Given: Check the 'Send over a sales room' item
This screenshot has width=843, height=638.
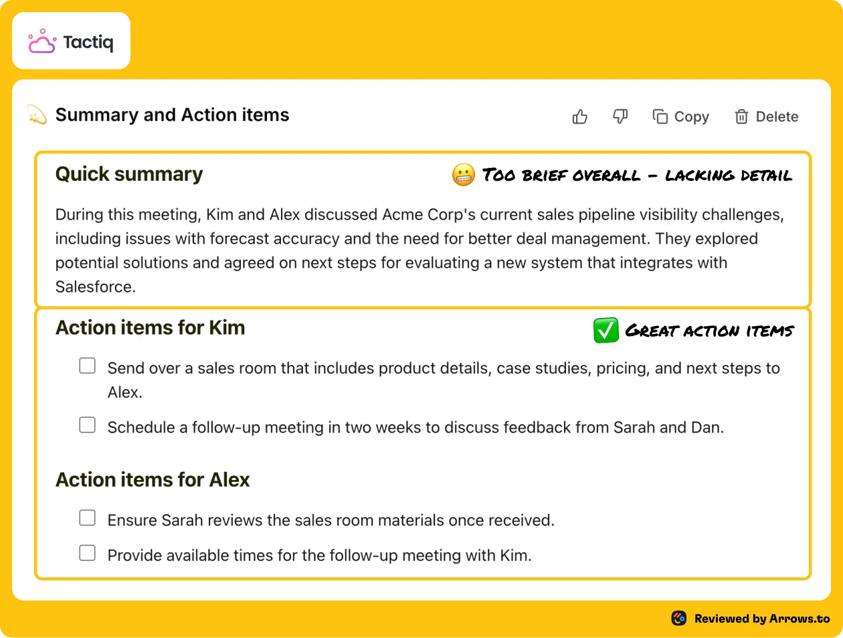Looking at the screenshot, I should (x=88, y=366).
